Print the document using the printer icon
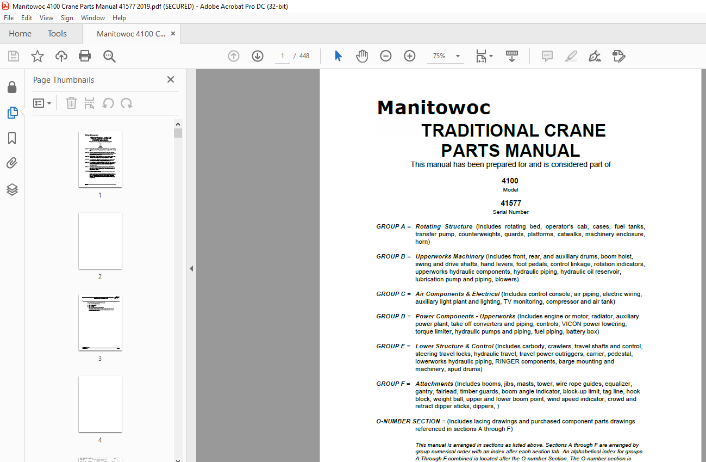706x462 pixels. point(85,56)
